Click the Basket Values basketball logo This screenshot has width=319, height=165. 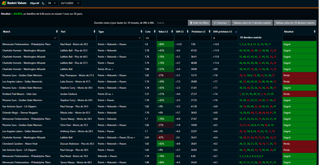(x=3, y=3)
